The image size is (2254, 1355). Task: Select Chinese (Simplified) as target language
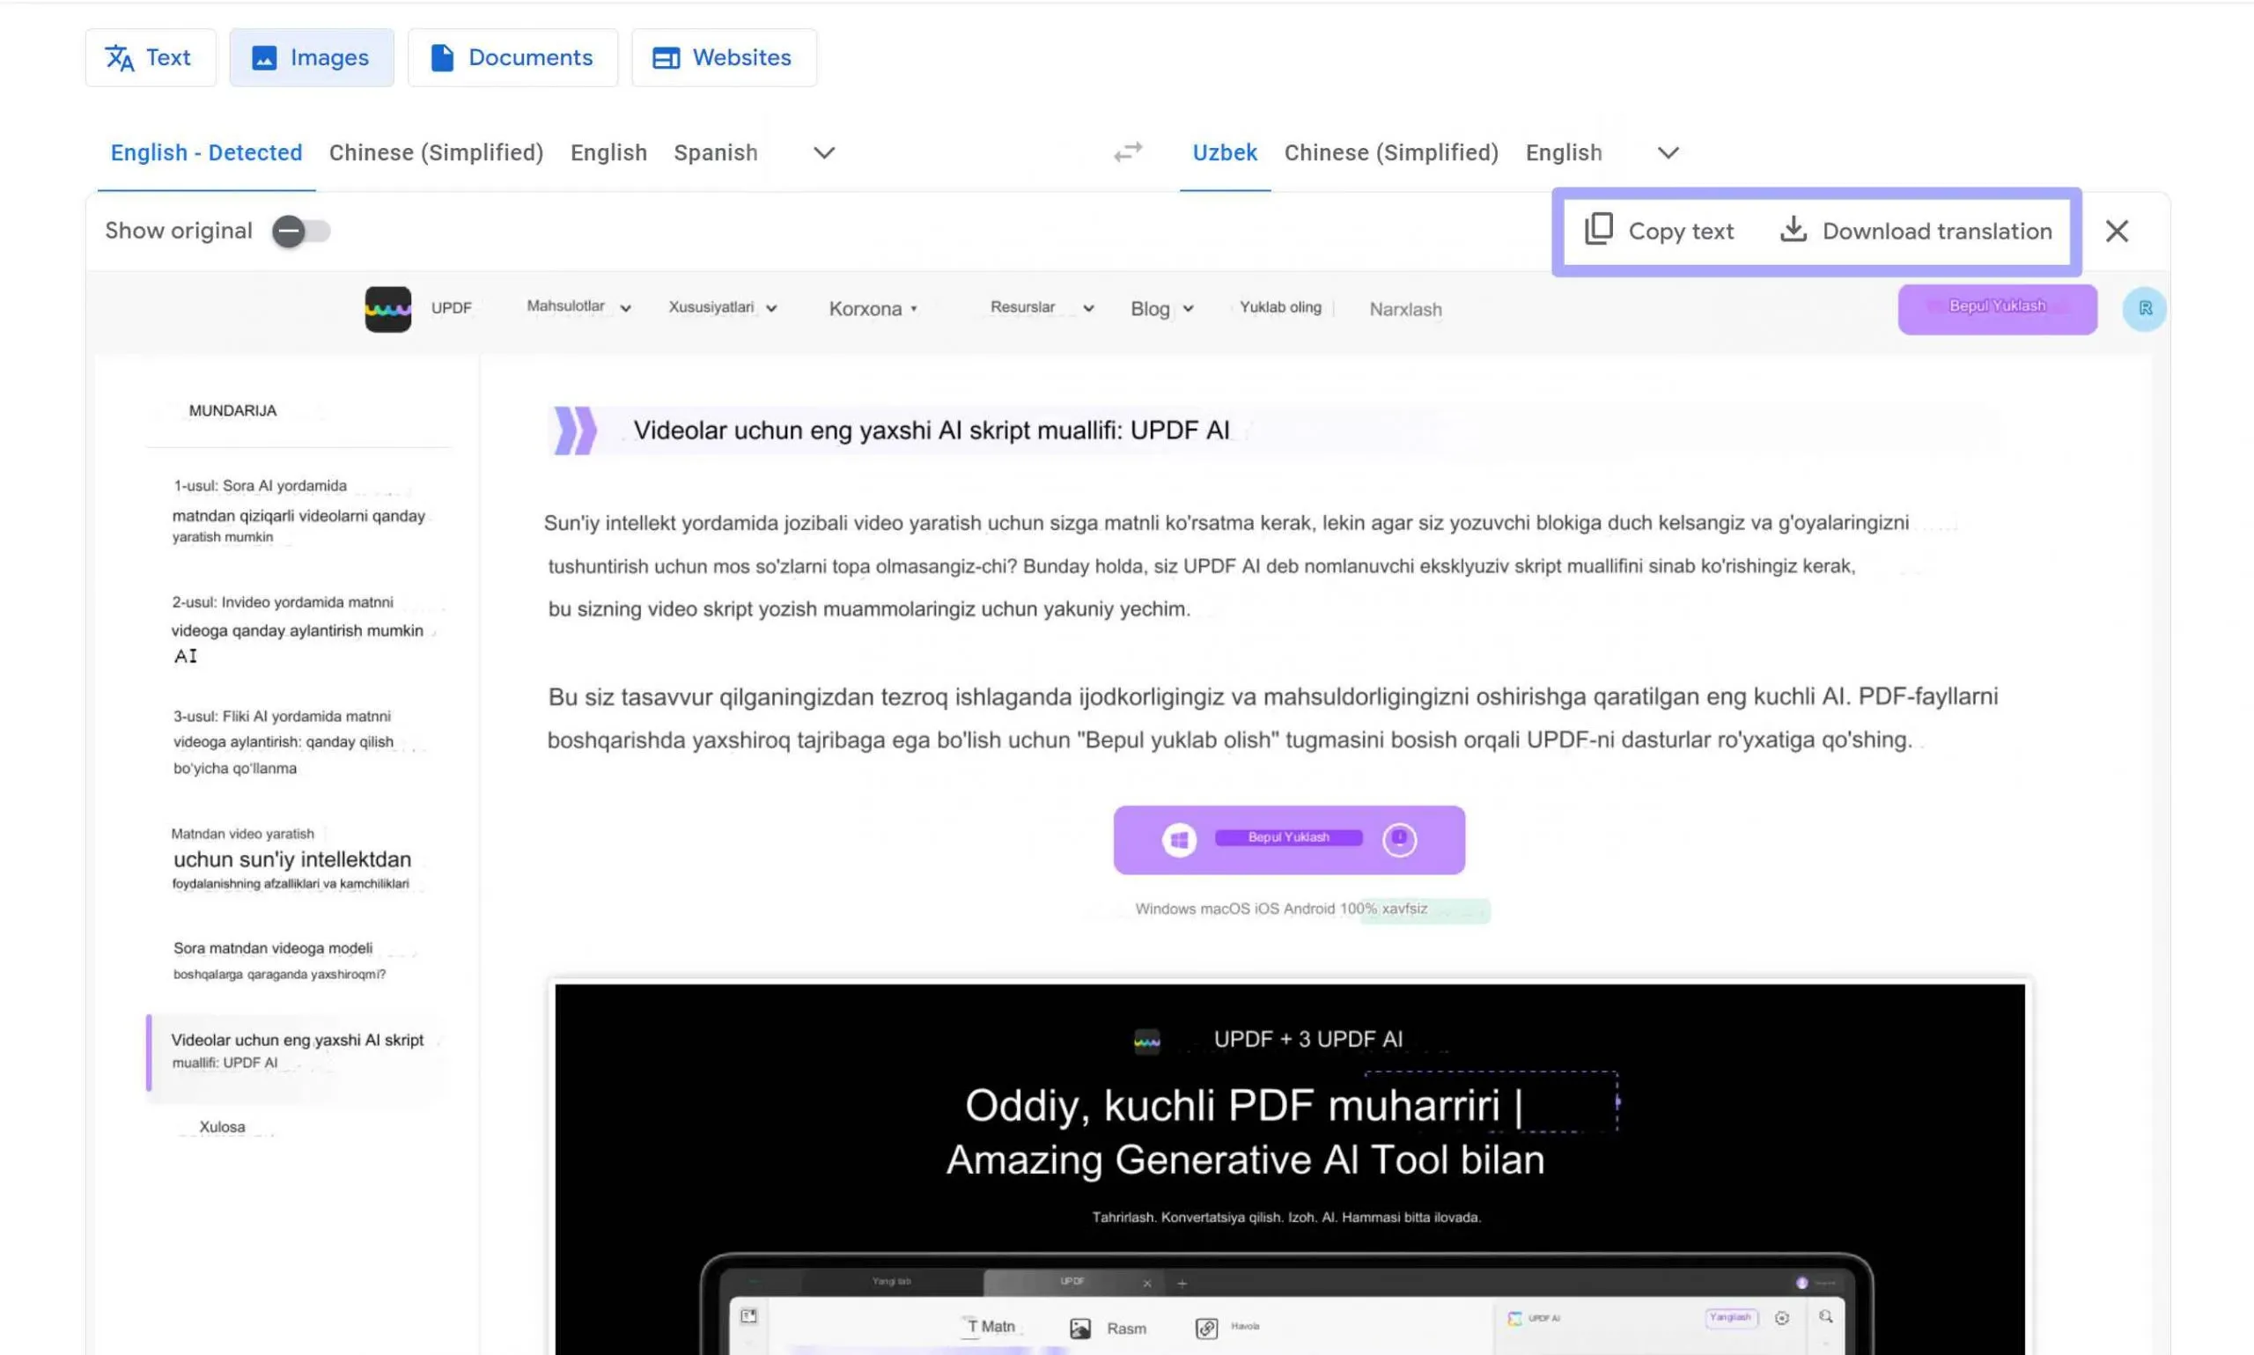click(x=1390, y=152)
